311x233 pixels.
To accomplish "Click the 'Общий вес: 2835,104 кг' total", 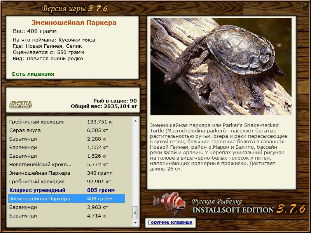I will click(x=104, y=106).
